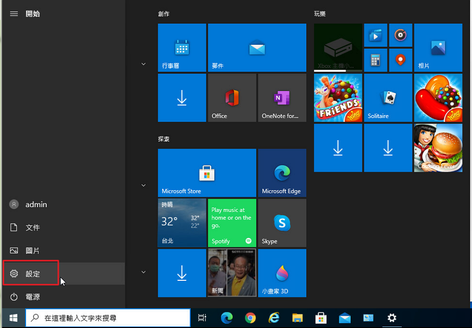Launch Internet Explorer from the taskbar
Viewport: 472px width, 328px height.
274,318
